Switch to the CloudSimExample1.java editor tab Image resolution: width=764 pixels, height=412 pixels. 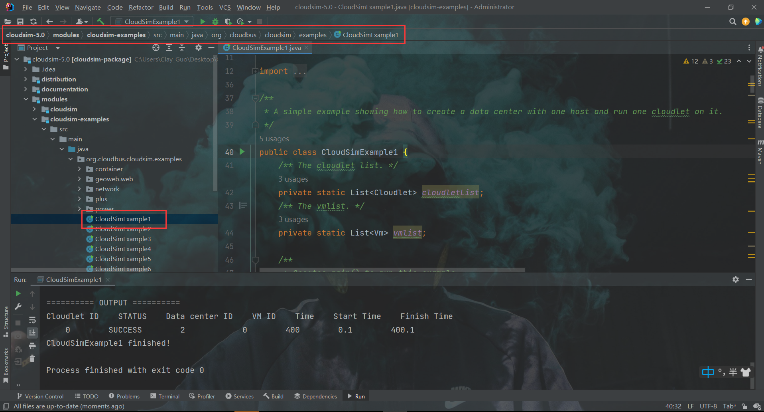pos(266,48)
